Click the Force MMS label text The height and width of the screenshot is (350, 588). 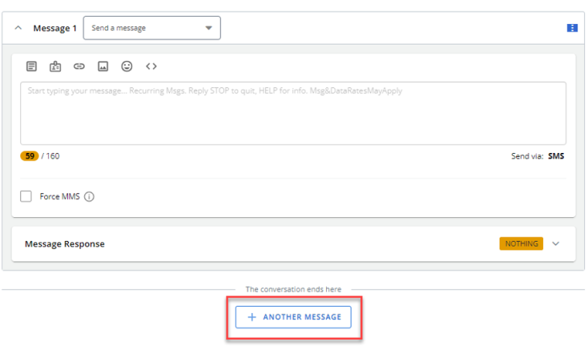59,196
